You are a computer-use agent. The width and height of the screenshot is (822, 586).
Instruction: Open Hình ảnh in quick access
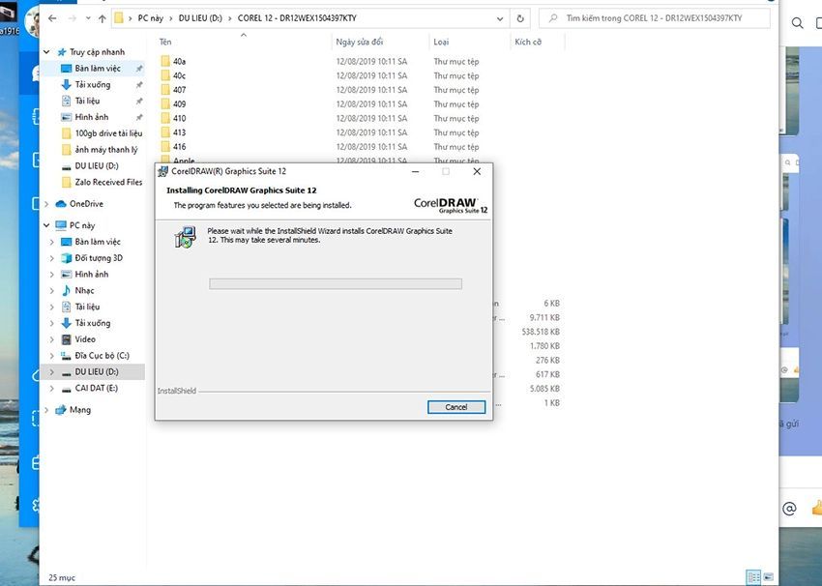[x=91, y=117]
